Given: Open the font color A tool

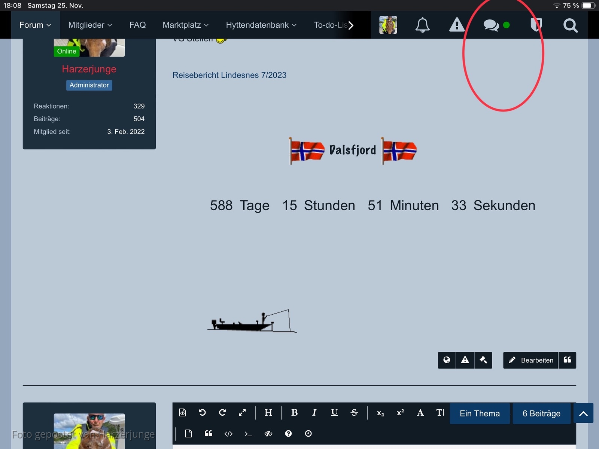Looking at the screenshot, I should 420,412.
